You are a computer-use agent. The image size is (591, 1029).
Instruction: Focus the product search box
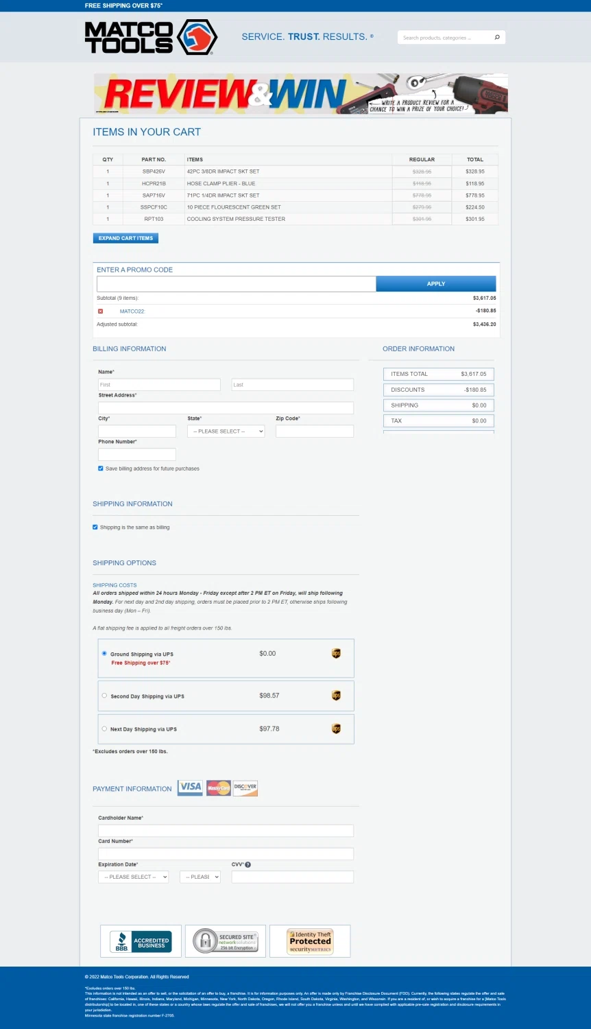pos(446,38)
